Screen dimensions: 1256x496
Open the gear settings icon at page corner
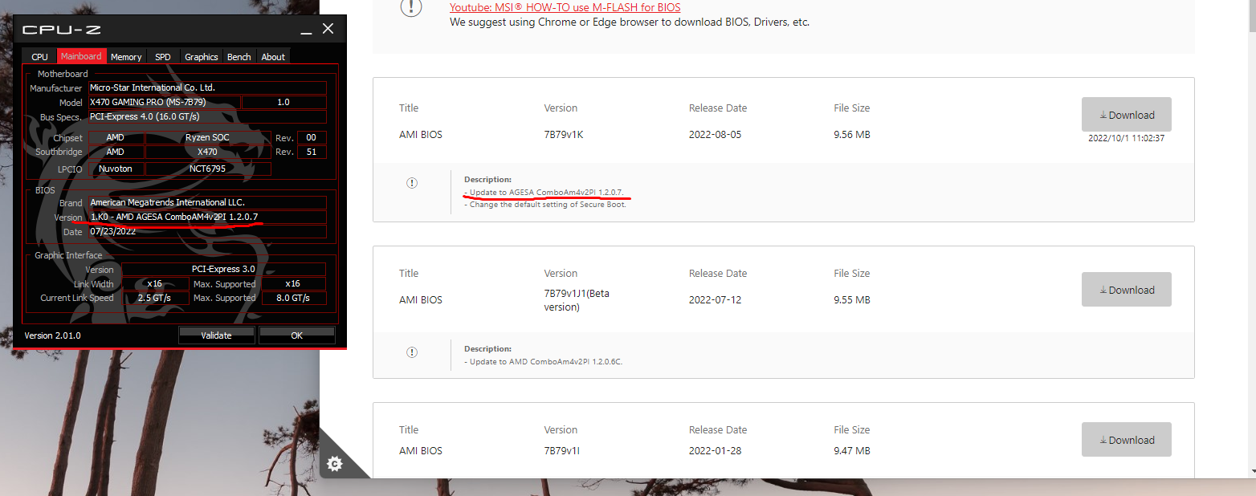pyautogui.click(x=336, y=463)
